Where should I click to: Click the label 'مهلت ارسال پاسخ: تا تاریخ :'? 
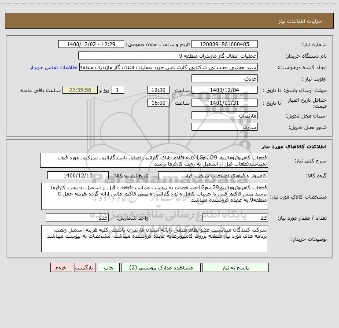tap(295, 90)
